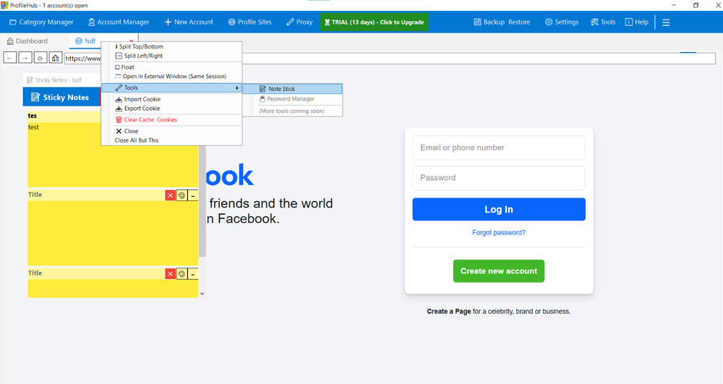Click Sticky Notes header
723x384 pixels.
60,98
